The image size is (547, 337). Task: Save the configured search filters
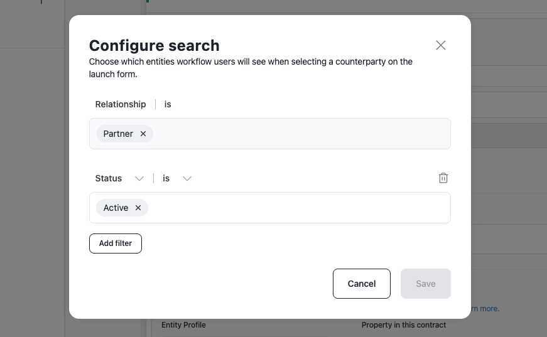click(x=426, y=284)
